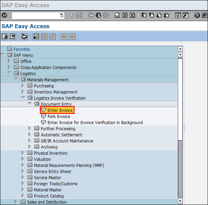Screen dimensions: 208x205
Task: Click the Move Favorites Down arrow
Action: (x=64, y=37)
